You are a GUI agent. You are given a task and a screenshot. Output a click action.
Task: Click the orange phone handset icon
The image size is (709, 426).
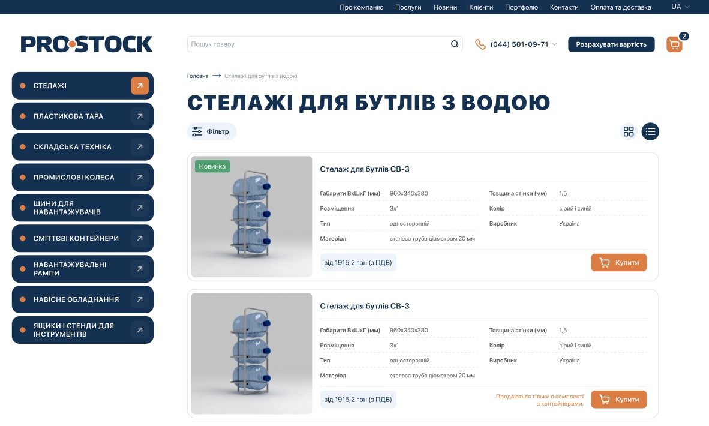[x=480, y=44]
